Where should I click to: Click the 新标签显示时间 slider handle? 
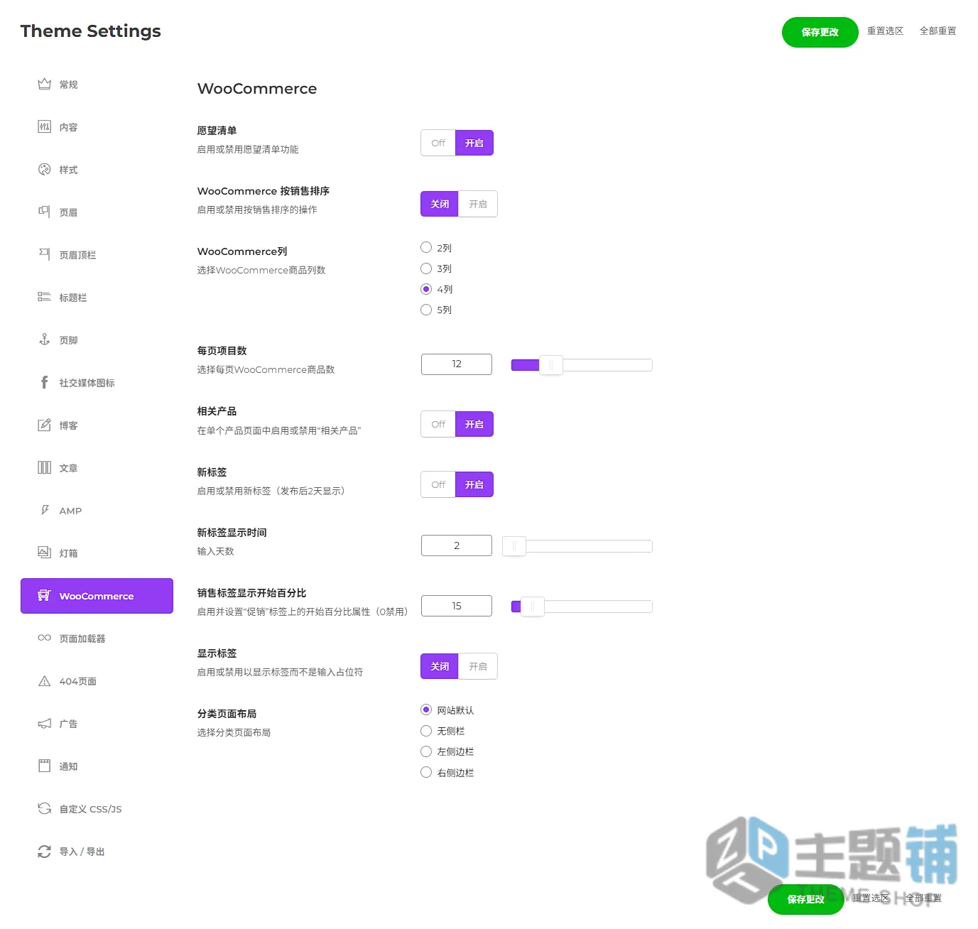[514, 546]
